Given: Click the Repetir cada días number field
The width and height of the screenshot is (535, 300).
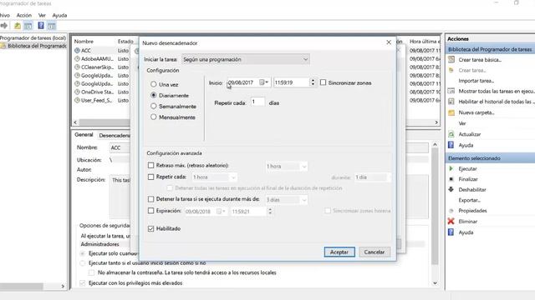Looking at the screenshot, I should (x=257, y=102).
